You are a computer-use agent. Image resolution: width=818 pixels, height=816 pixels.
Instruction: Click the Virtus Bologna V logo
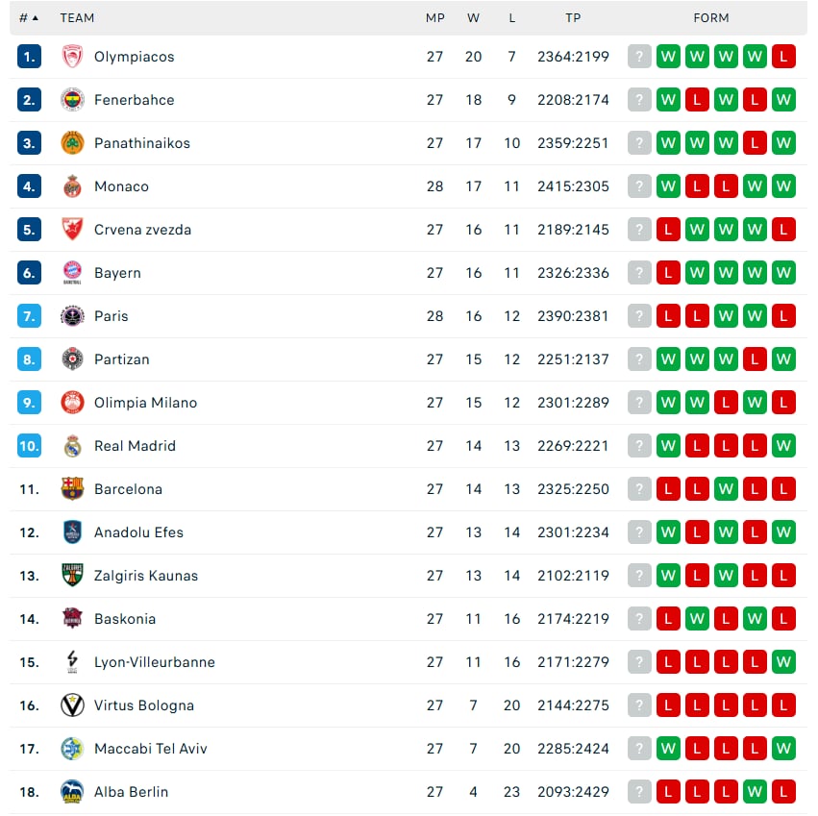click(x=72, y=705)
